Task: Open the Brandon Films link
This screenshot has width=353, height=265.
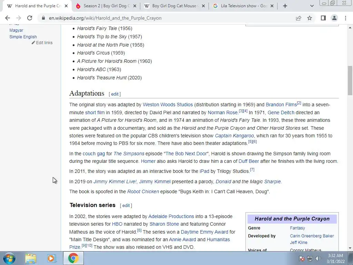Action: coord(281,105)
